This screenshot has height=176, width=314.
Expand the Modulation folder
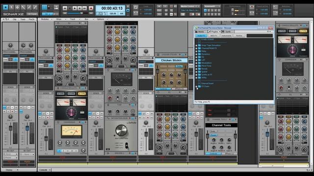196,63
